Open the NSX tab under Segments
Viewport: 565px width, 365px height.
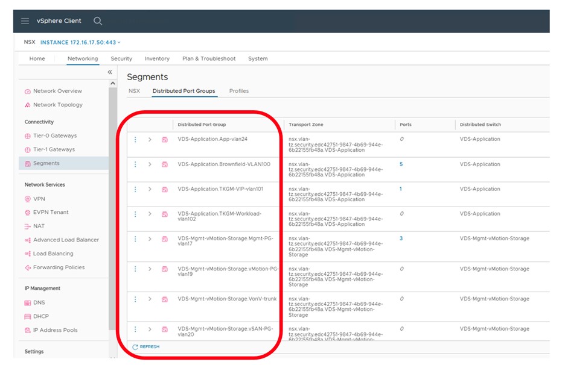click(x=134, y=91)
